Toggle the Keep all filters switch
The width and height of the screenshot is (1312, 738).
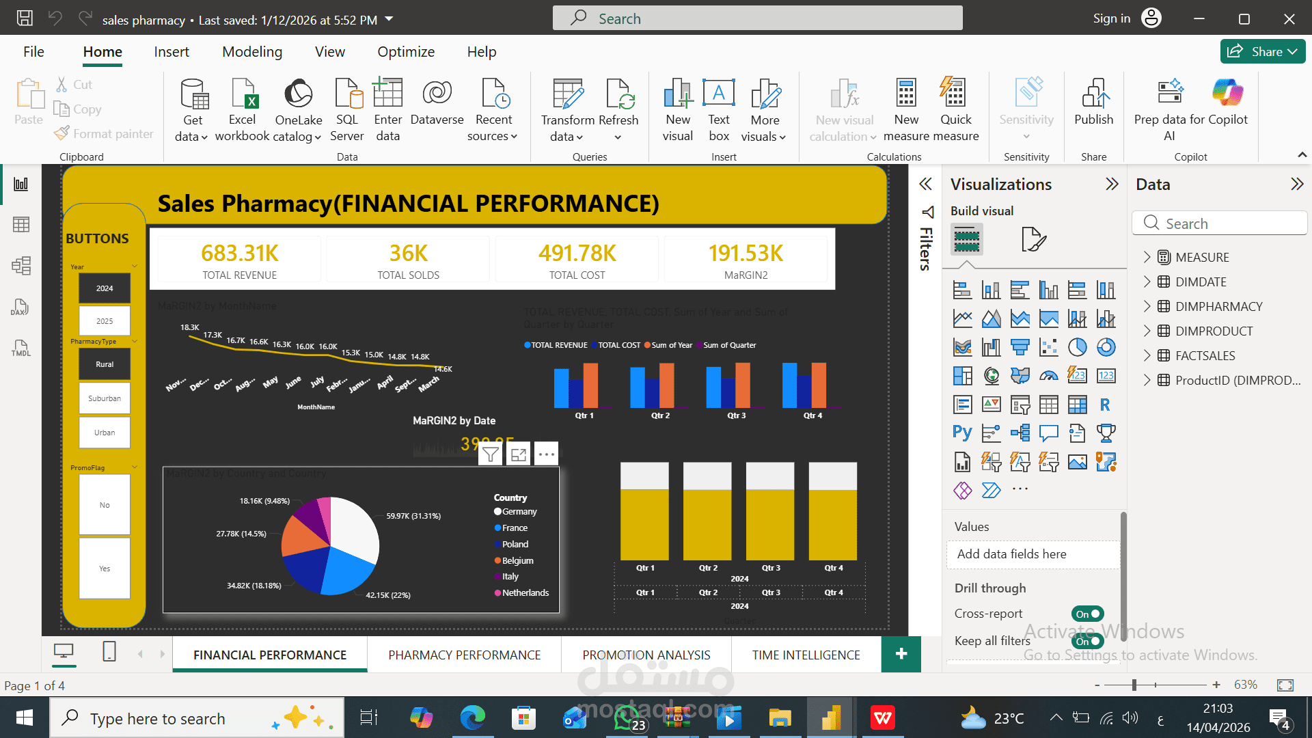[x=1087, y=641]
